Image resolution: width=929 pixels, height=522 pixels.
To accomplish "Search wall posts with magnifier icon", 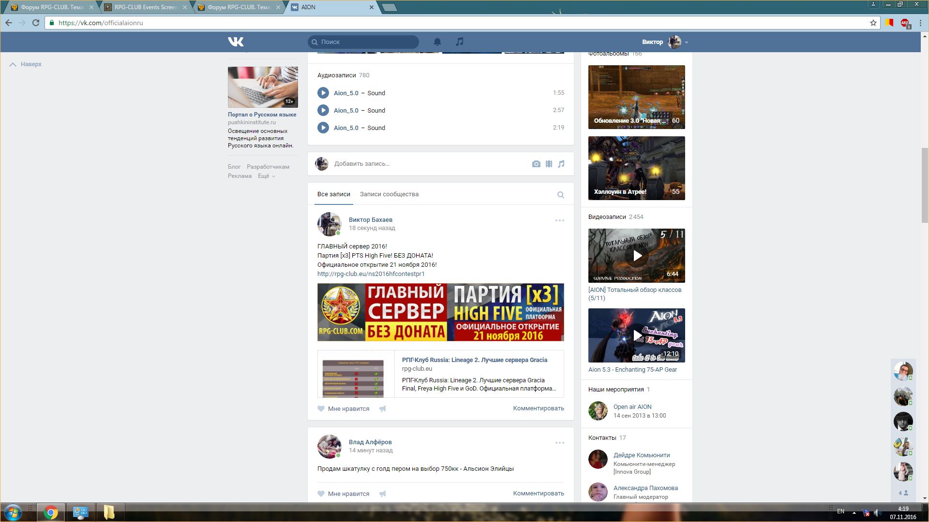I will [x=561, y=195].
